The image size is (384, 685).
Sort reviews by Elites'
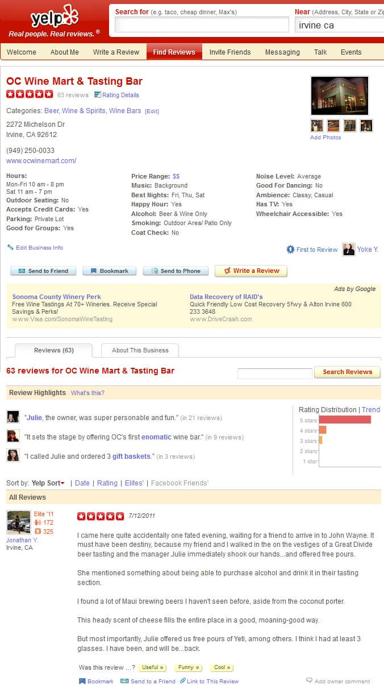134,483
